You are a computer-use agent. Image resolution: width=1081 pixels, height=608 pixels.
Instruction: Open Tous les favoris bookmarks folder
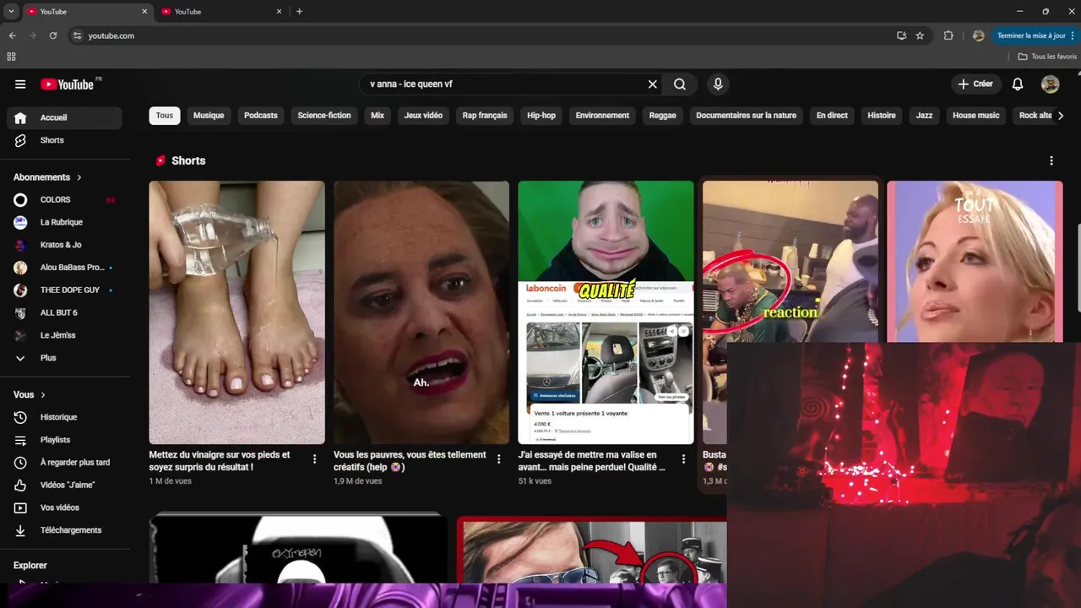(1047, 57)
